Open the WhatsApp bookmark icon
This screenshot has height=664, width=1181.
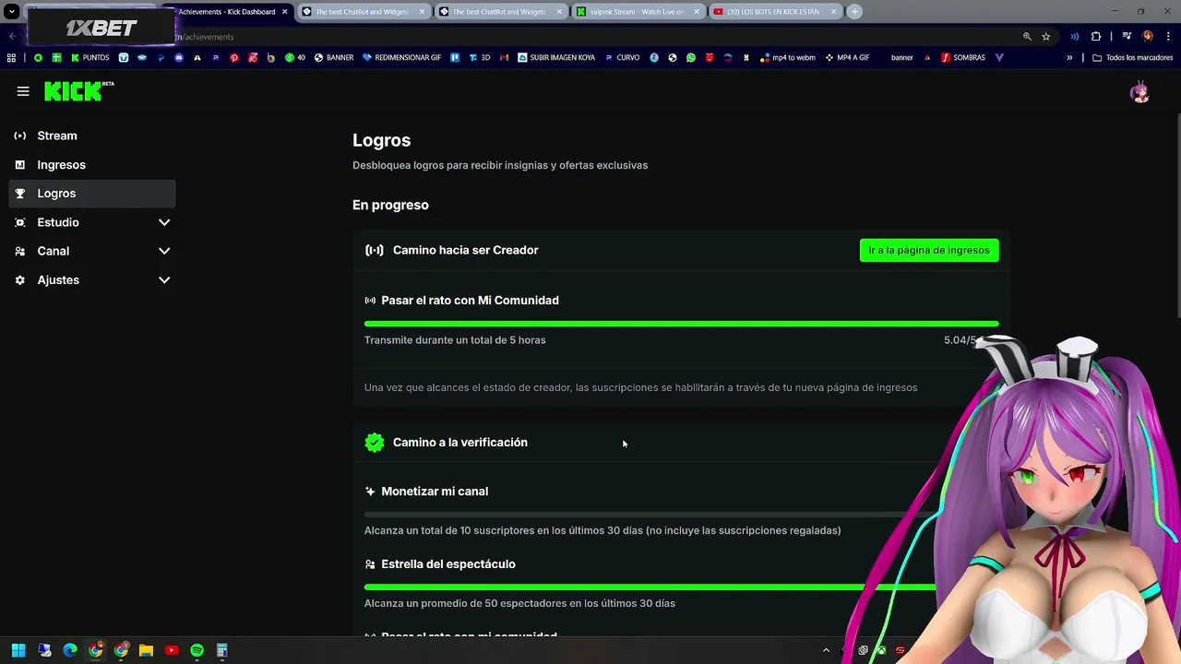(690, 57)
